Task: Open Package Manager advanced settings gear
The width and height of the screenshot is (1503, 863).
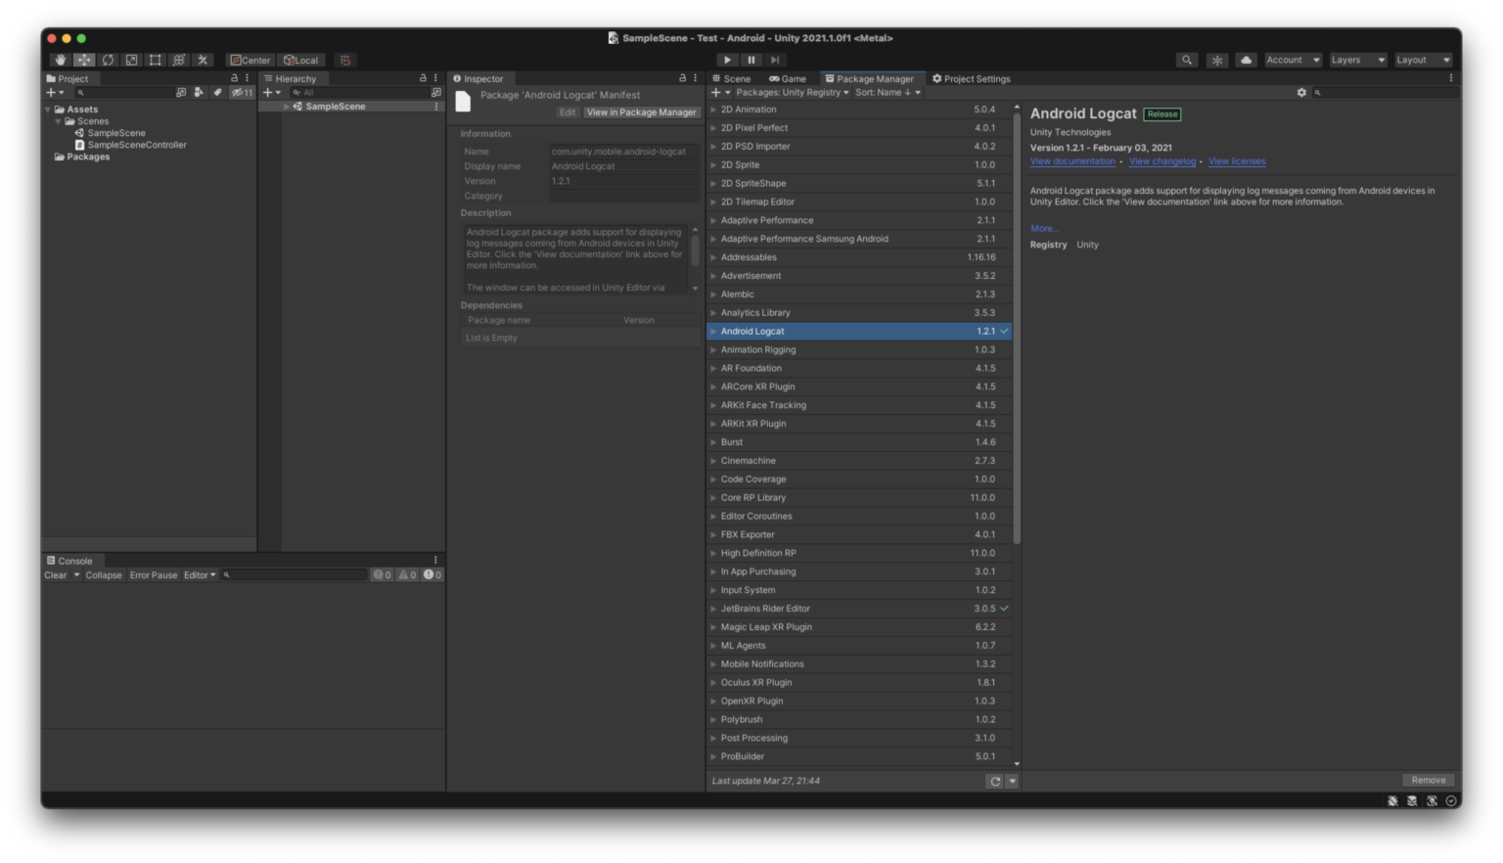Action: point(1301,92)
